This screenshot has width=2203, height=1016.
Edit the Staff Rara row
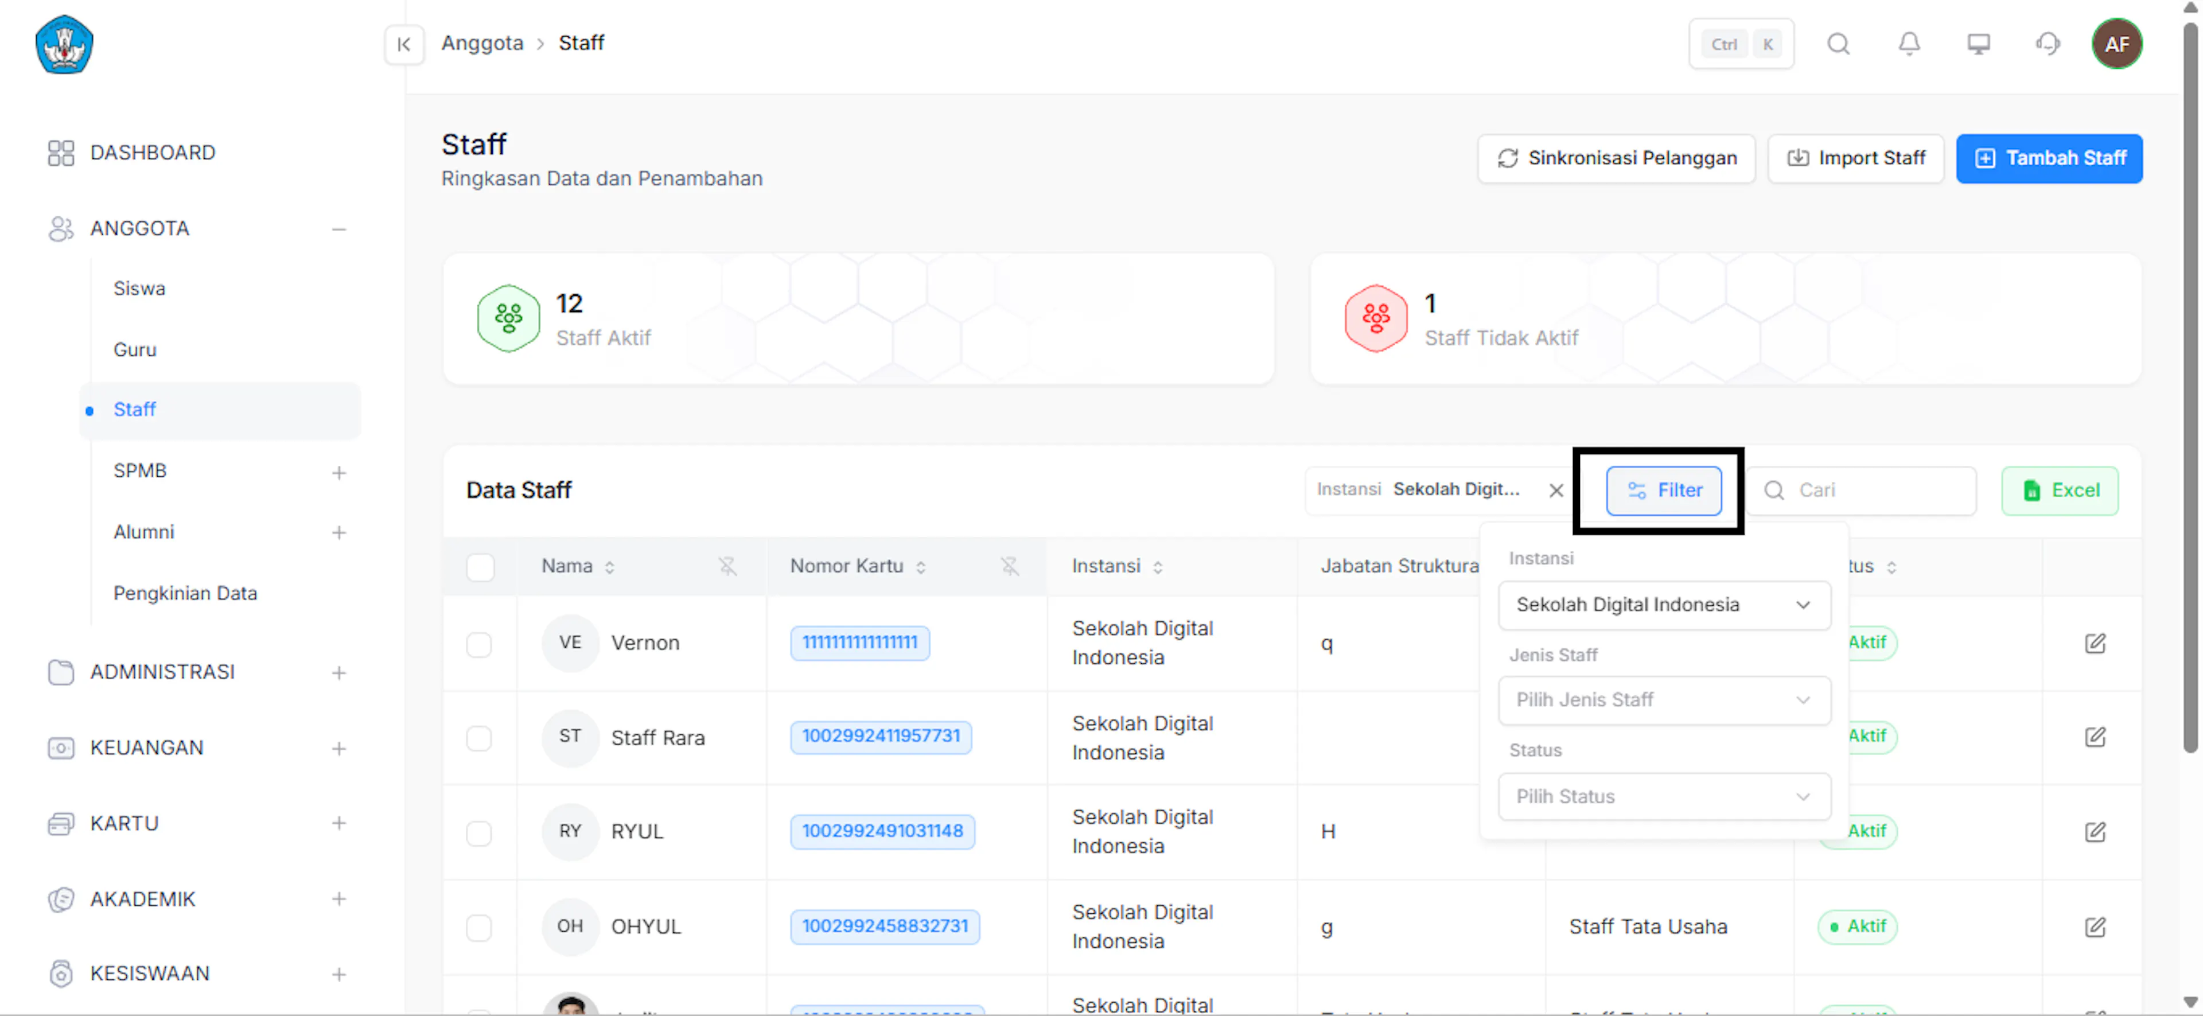(x=2095, y=737)
